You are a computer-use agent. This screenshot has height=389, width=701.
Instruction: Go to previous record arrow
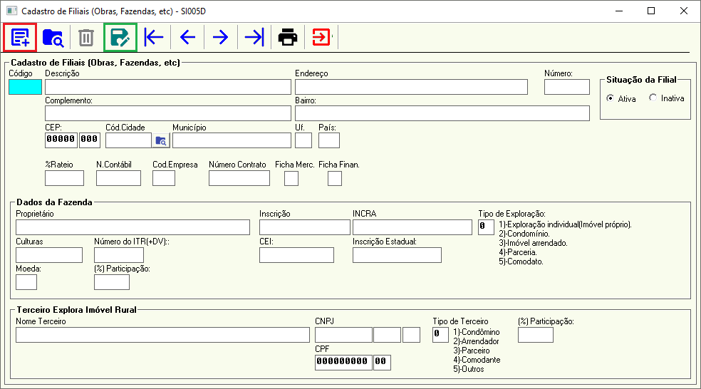[x=188, y=37]
